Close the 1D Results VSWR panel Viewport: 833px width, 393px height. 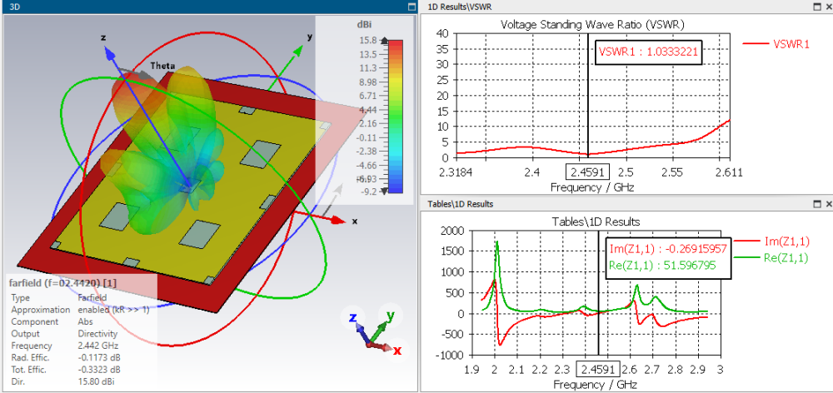coord(826,7)
